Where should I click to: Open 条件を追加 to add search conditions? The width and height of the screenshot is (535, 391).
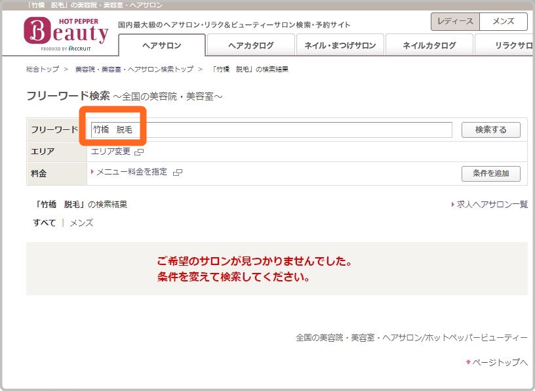[492, 174]
